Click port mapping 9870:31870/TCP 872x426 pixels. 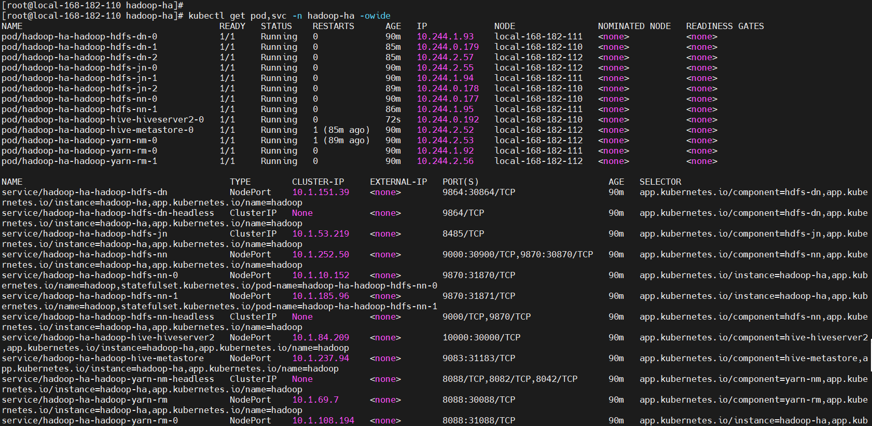479,276
